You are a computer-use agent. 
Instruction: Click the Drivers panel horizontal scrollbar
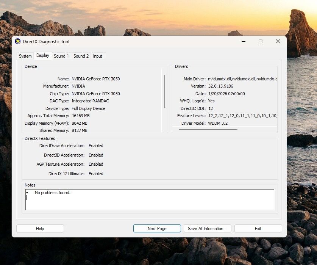(208, 130)
